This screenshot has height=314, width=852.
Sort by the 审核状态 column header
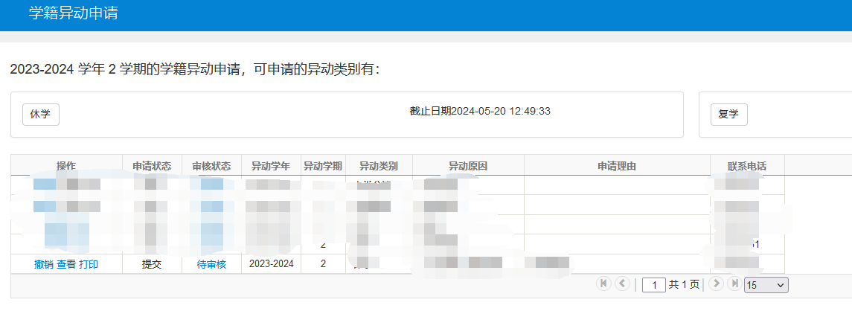tap(211, 166)
